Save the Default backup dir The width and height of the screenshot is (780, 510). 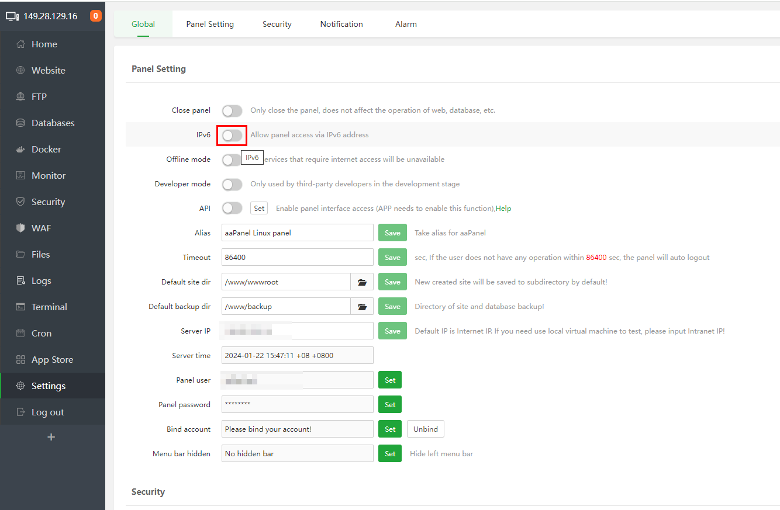[392, 307]
